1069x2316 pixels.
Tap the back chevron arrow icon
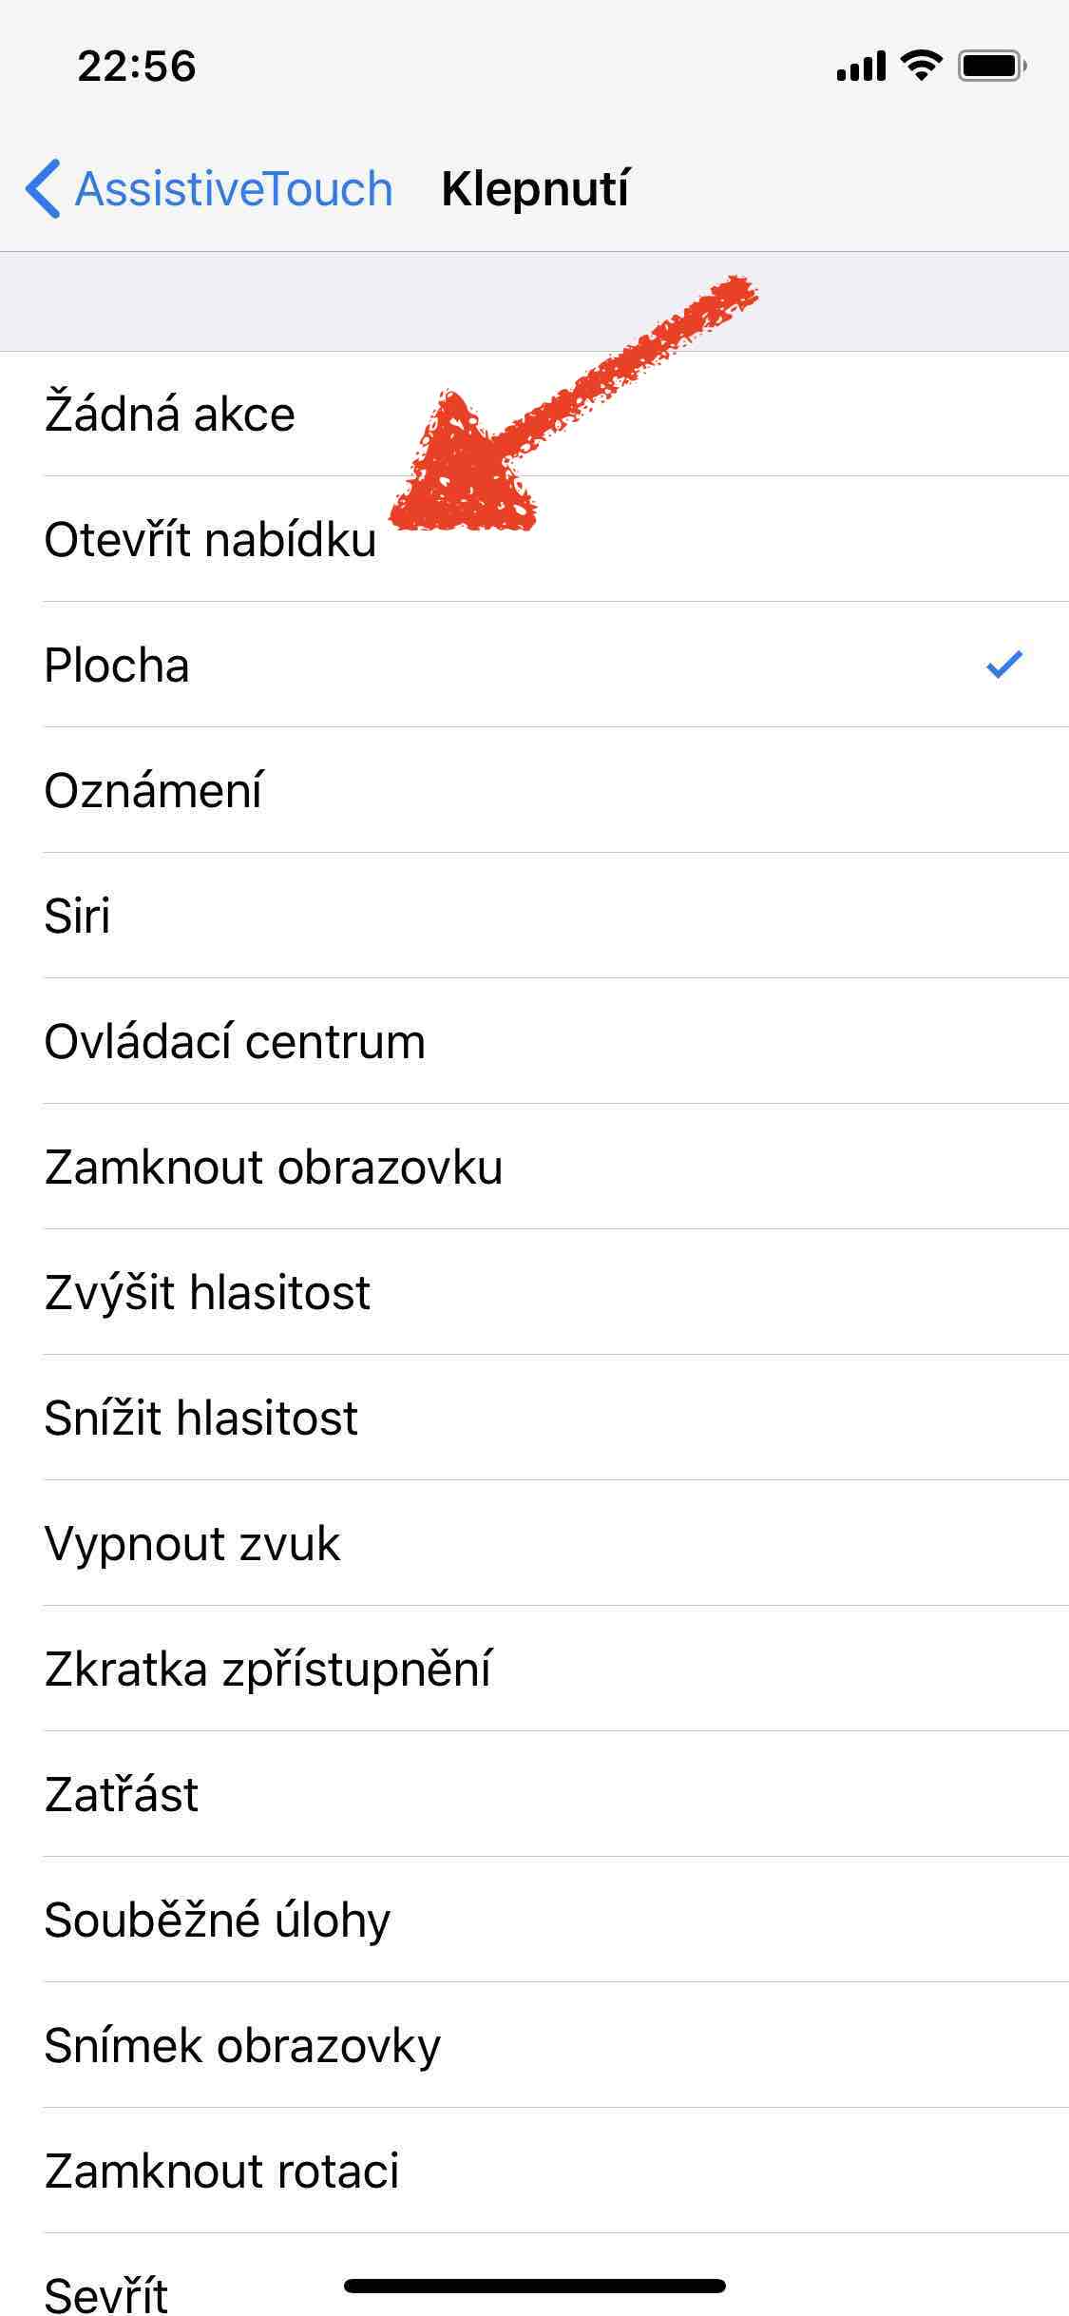pyautogui.click(x=44, y=188)
